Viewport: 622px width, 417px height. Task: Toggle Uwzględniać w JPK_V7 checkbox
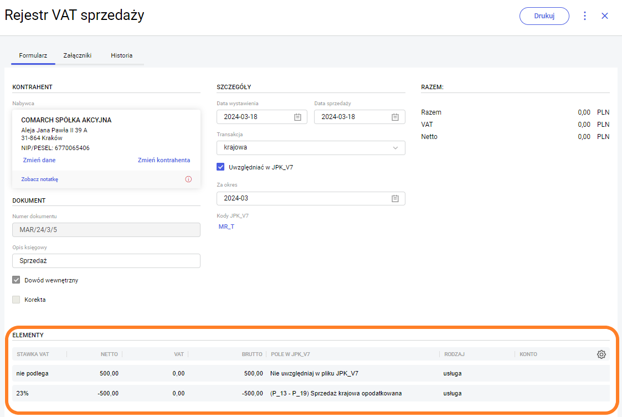(221, 167)
